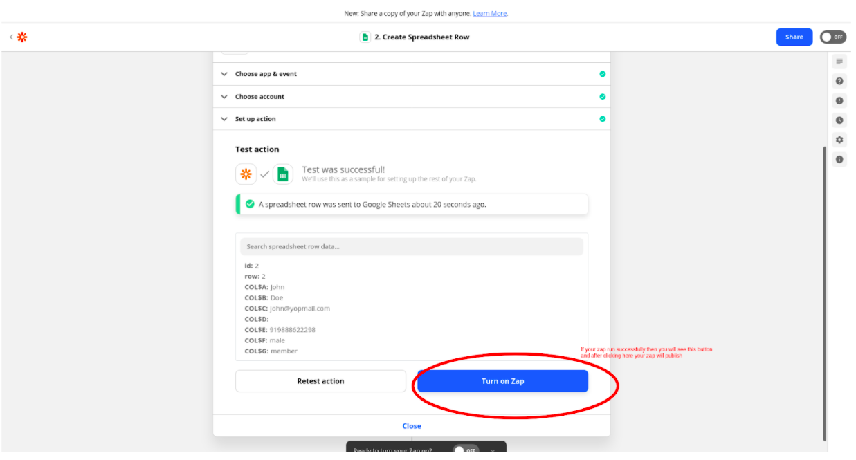This screenshot has width=856, height=460.
Task: Click the Retest action button
Action: click(x=320, y=381)
